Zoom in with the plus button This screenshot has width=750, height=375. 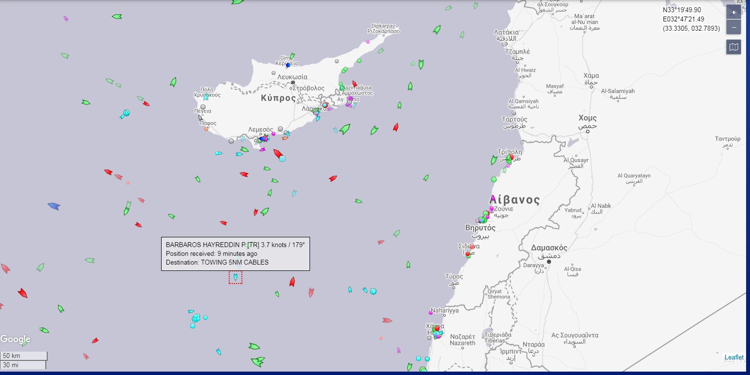click(x=733, y=12)
